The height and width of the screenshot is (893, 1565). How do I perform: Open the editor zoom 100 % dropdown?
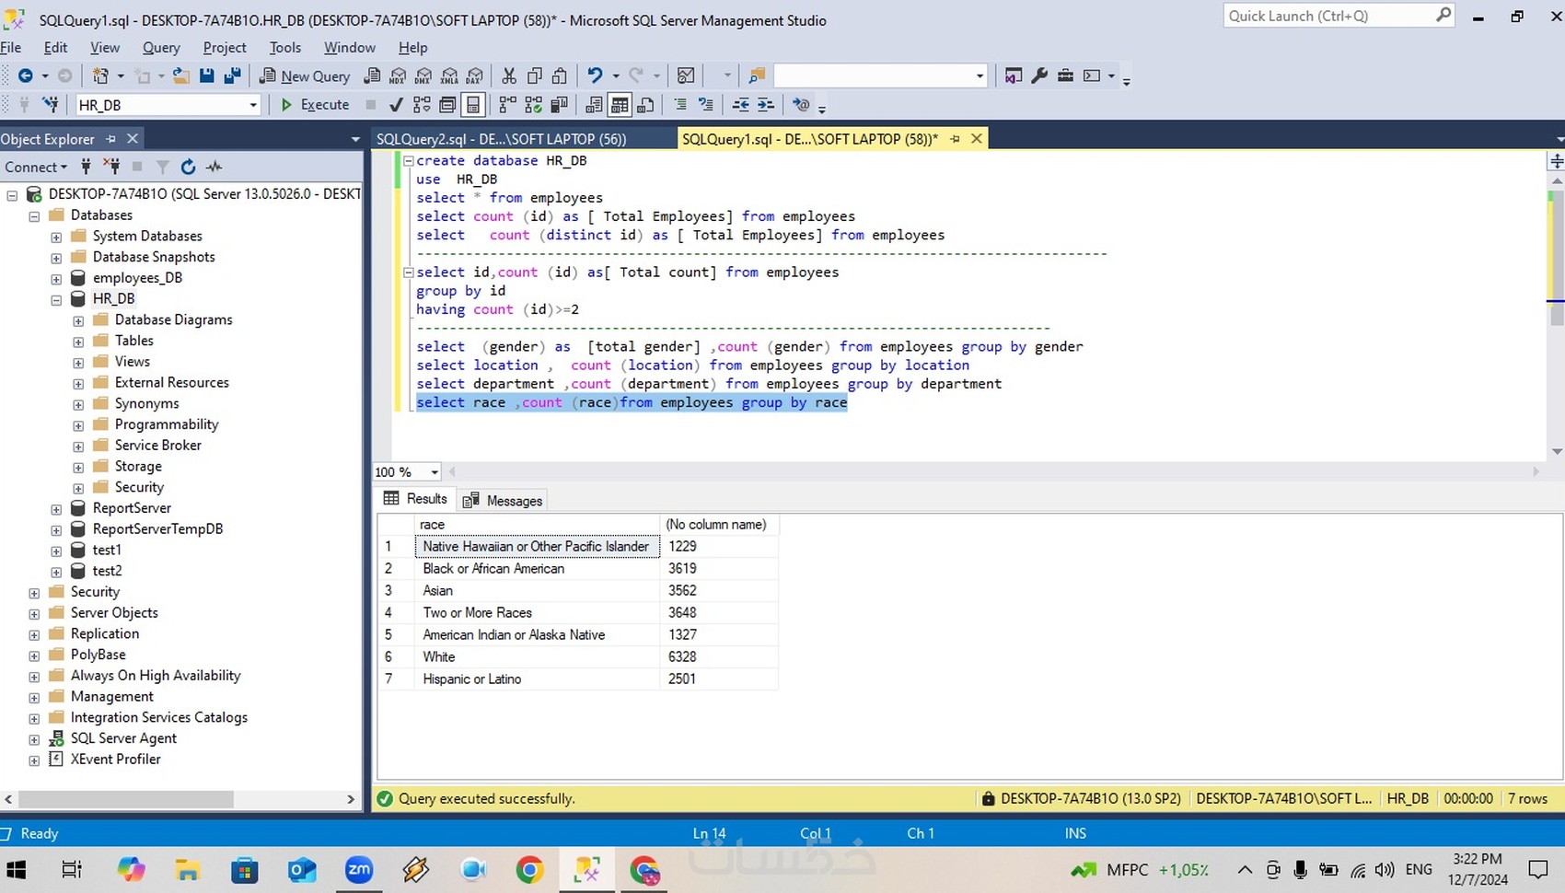pyautogui.click(x=435, y=472)
